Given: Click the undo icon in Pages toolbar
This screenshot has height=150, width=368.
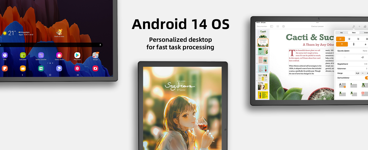Looking at the screenshot, I should coord(283,26).
